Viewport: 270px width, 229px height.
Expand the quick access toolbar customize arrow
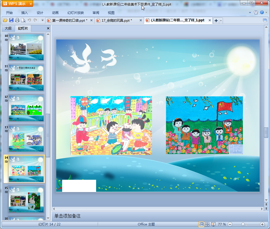(x=42, y=20)
